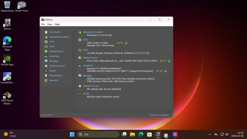Click the Storage icon in summary panel
This screenshot has width=247, height=139.
point(80,76)
